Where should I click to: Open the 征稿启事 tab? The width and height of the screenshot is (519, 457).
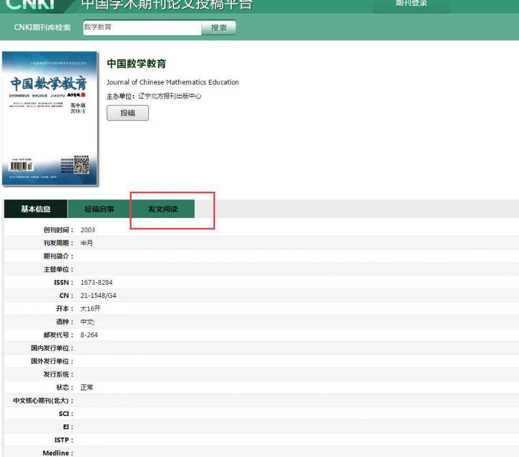99,209
